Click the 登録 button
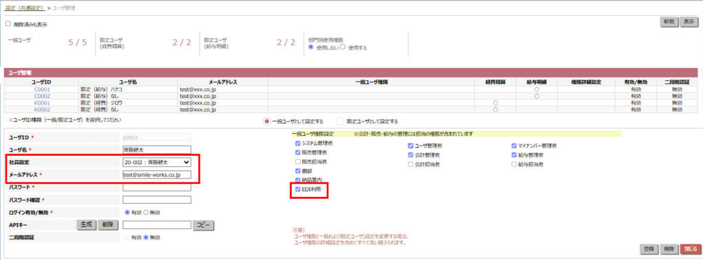This screenshot has height=260, width=703. (649, 249)
